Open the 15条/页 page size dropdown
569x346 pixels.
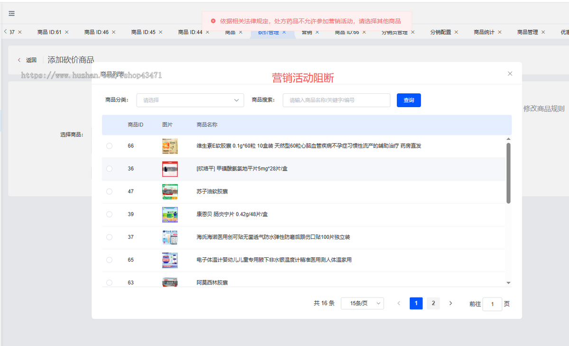(362, 303)
